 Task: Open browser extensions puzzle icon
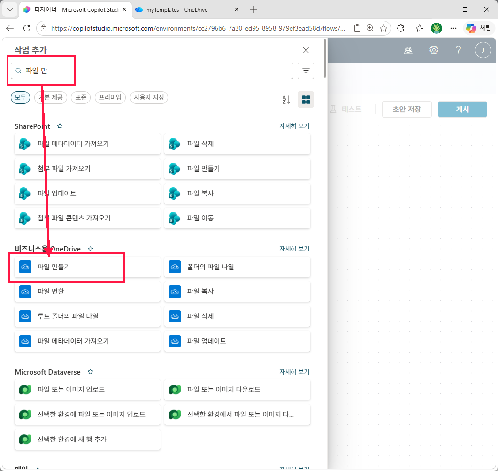point(401,28)
